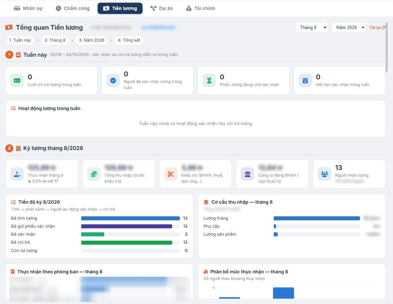Open the Tháng 8 month dropdown
This screenshot has height=304, width=393.
tap(311, 27)
